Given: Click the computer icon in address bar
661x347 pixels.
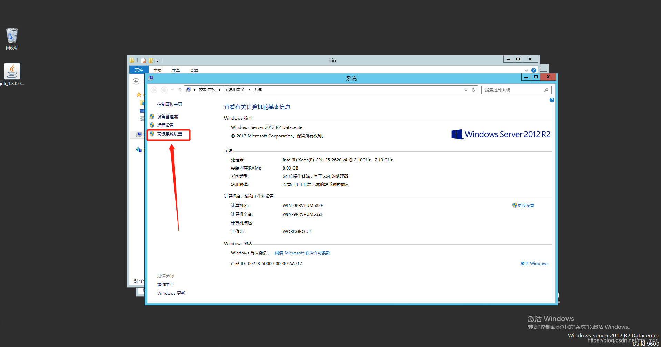Looking at the screenshot, I should (188, 90).
